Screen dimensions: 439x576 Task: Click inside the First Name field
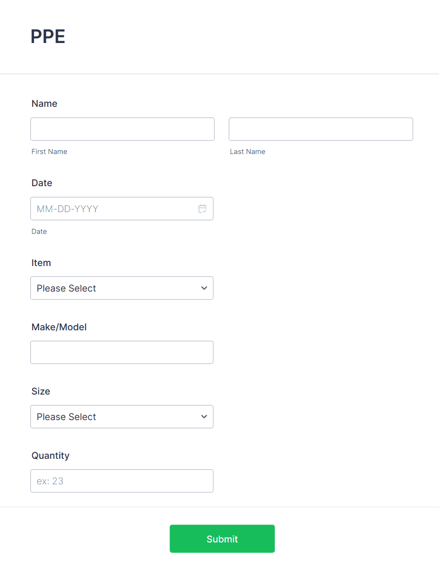tap(122, 129)
